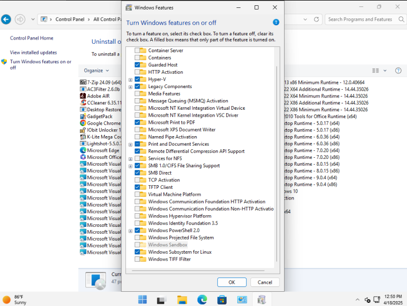The height and width of the screenshot is (306, 407).
Task: Select the Adobe AIR icon
Action: pos(83,96)
